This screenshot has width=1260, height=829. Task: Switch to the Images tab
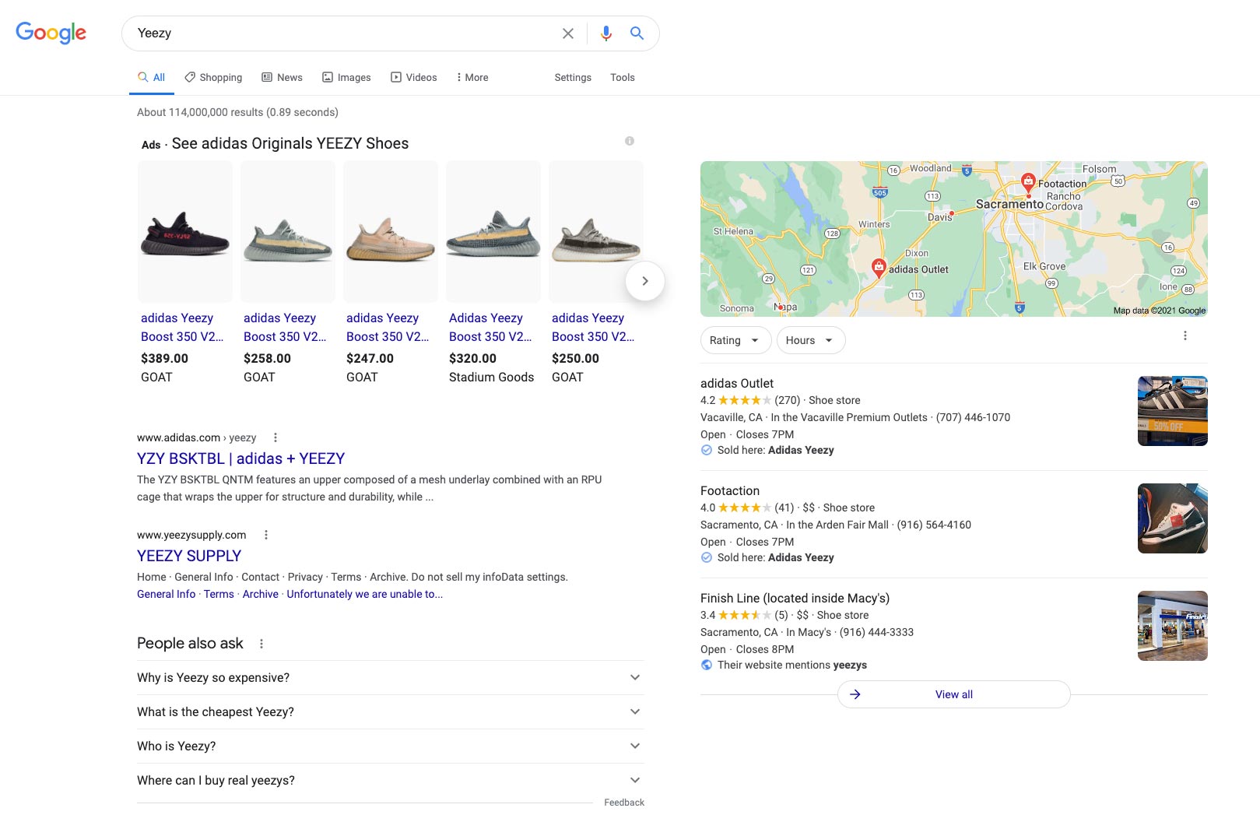[346, 77]
